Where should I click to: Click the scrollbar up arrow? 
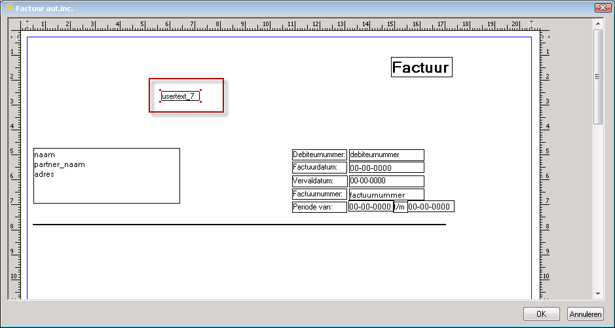coord(597,24)
